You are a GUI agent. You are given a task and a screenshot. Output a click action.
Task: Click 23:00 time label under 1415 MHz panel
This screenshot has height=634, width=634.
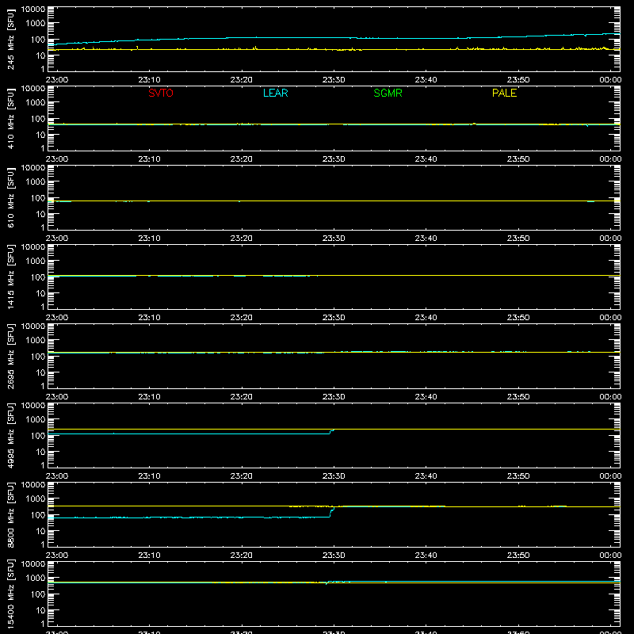(57, 318)
